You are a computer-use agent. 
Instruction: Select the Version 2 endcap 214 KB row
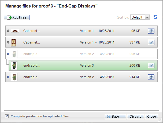click(81, 77)
